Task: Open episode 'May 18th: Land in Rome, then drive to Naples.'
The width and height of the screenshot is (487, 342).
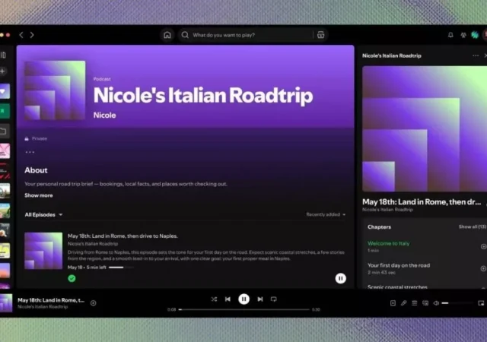Action: [x=123, y=236]
